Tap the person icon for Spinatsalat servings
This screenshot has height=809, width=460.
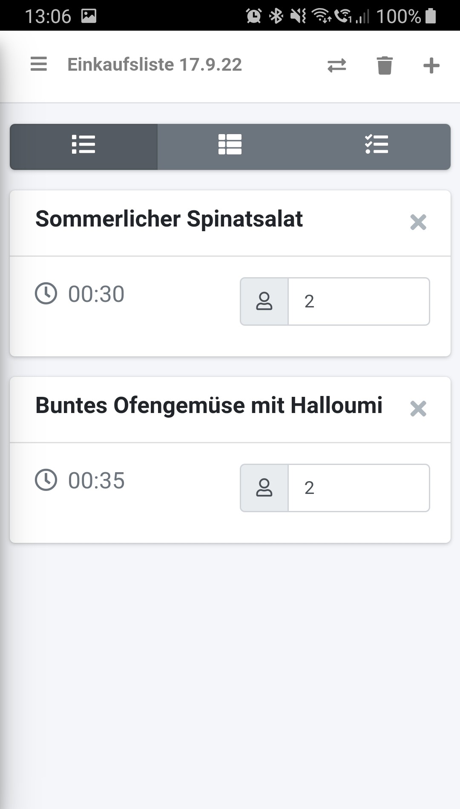pyautogui.click(x=264, y=301)
